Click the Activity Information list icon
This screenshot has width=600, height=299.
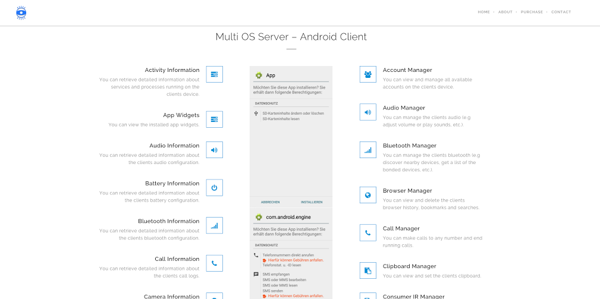(x=214, y=74)
